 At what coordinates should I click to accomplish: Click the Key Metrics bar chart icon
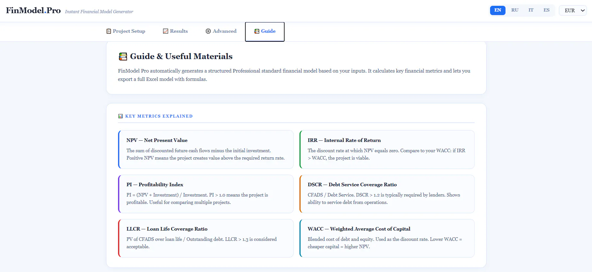tap(121, 116)
